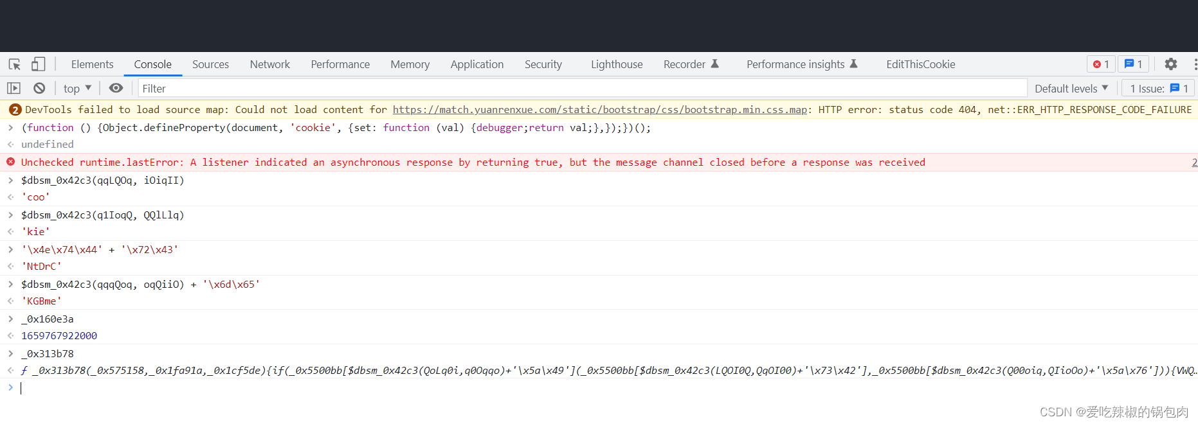Expand the _0x160e3a input row
The width and height of the screenshot is (1198, 424).
(11, 319)
